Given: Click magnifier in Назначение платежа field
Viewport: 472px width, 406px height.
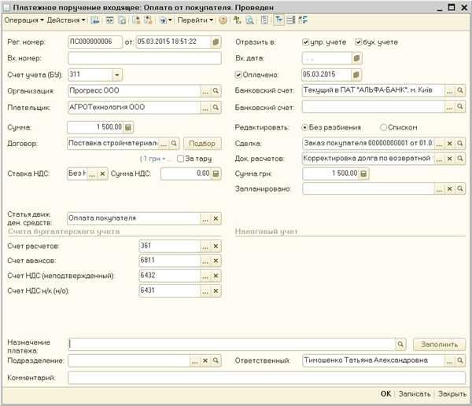Looking at the screenshot, I should coord(400,344).
